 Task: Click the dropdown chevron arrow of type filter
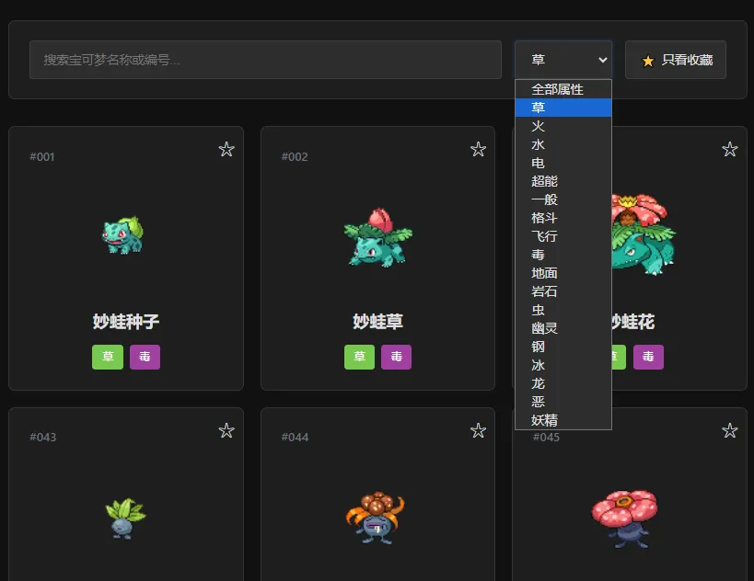click(x=602, y=60)
